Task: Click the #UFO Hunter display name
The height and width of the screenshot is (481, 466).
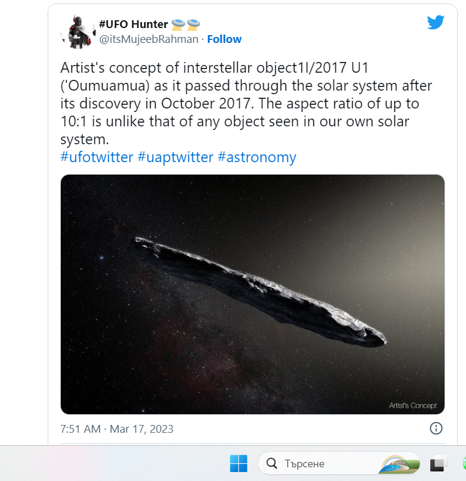Action: [133, 24]
